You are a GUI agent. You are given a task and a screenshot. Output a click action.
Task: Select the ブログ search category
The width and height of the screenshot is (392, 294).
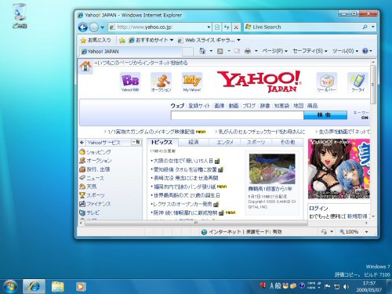pos(249,106)
